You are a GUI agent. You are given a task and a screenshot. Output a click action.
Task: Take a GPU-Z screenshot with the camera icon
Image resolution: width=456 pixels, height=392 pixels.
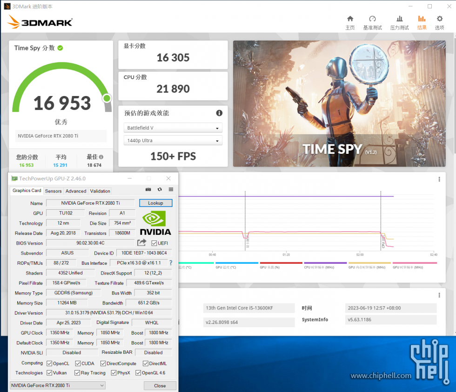[x=148, y=190]
